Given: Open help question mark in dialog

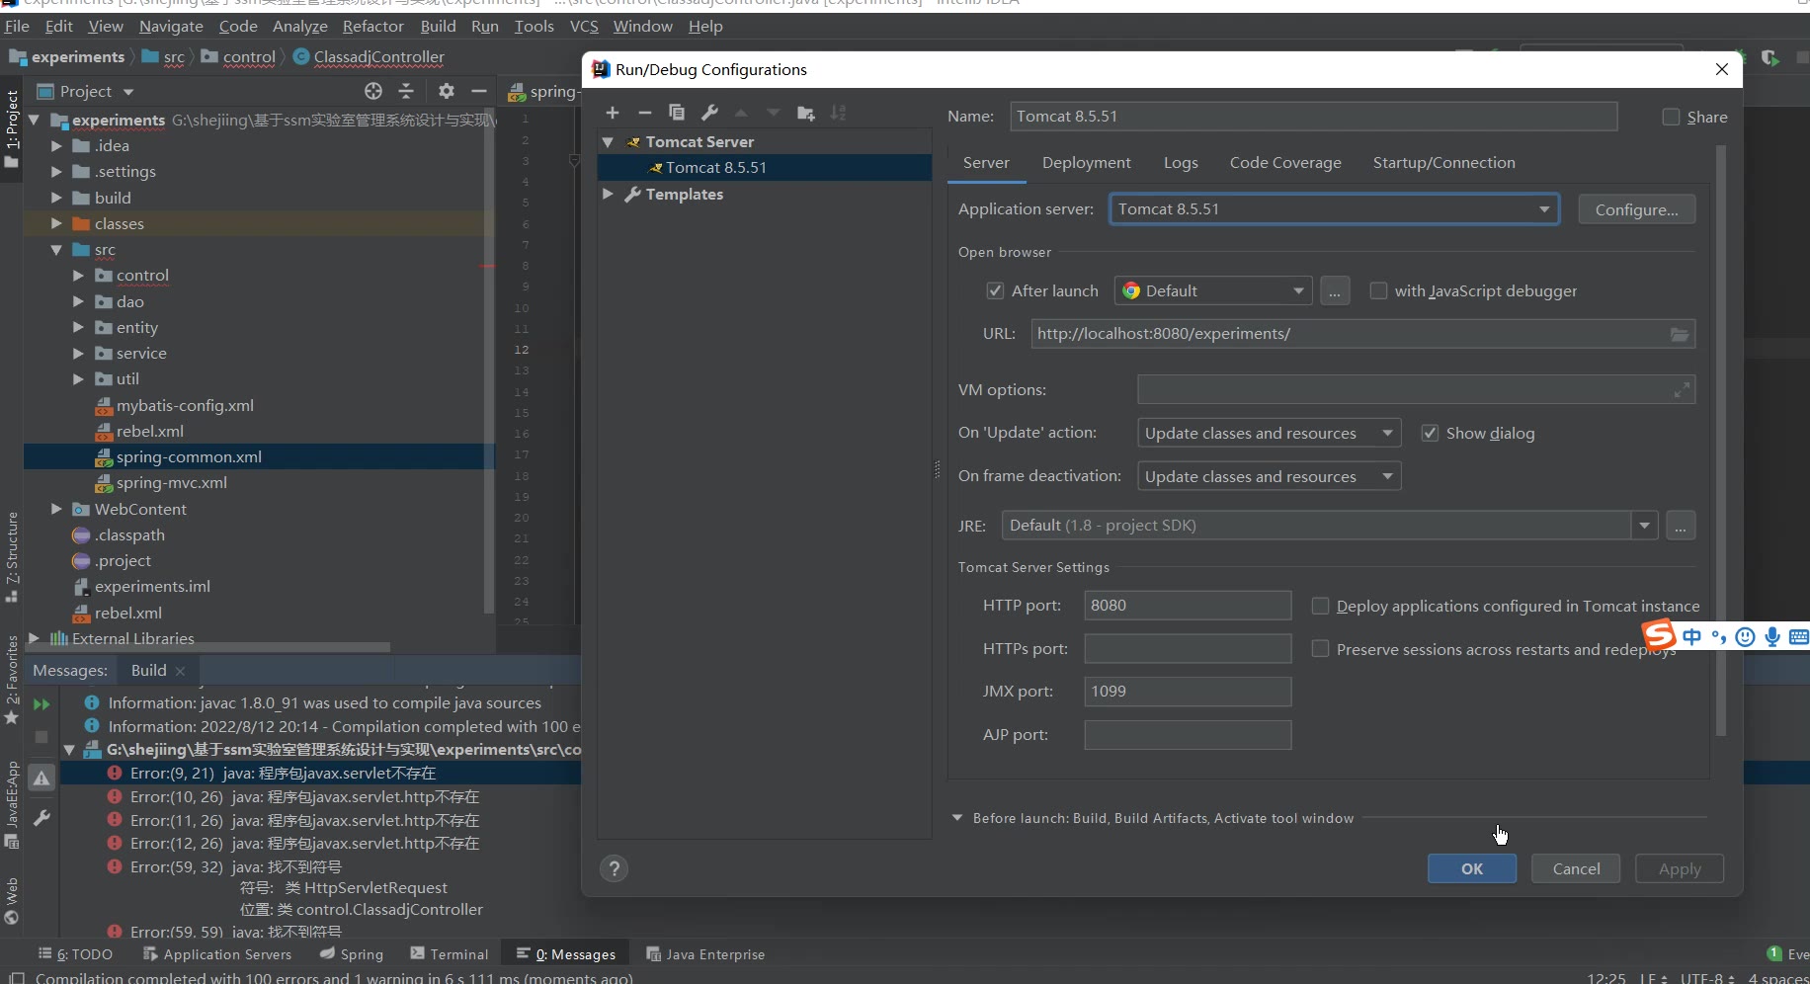Looking at the screenshot, I should [x=614, y=868].
